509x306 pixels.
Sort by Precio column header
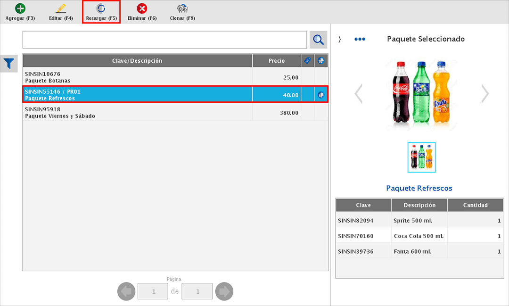(277, 61)
